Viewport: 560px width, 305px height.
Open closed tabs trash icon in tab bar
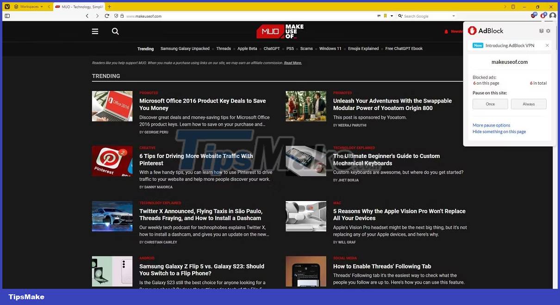513,6
